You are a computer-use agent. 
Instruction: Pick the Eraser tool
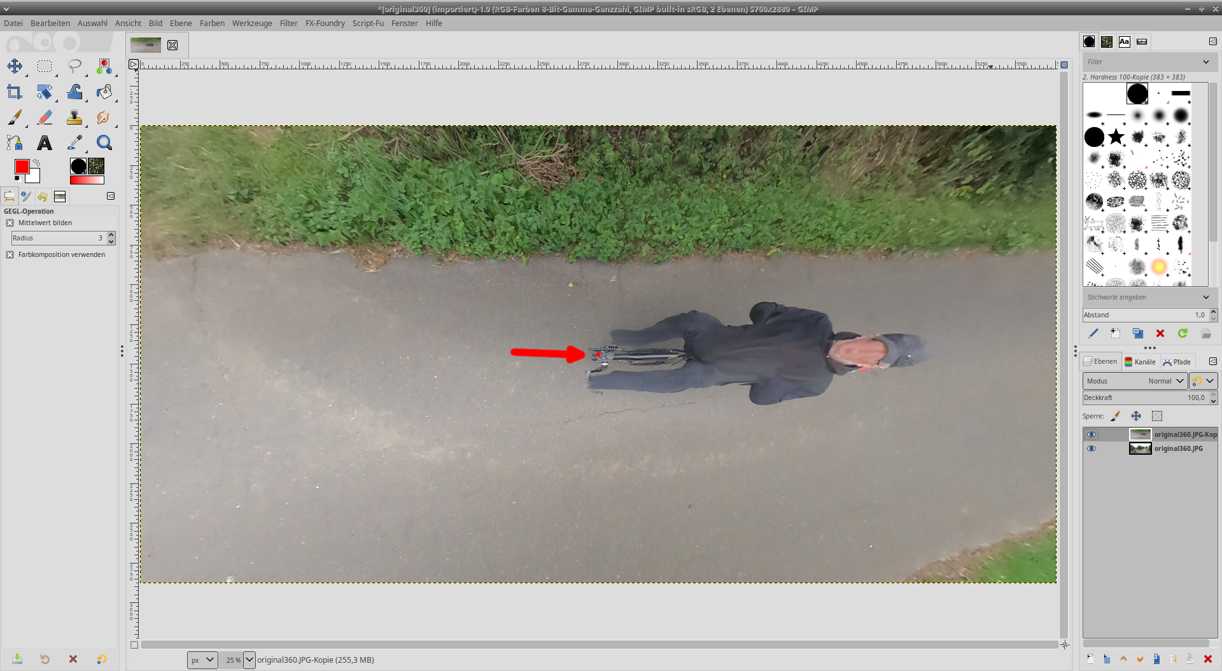(45, 118)
